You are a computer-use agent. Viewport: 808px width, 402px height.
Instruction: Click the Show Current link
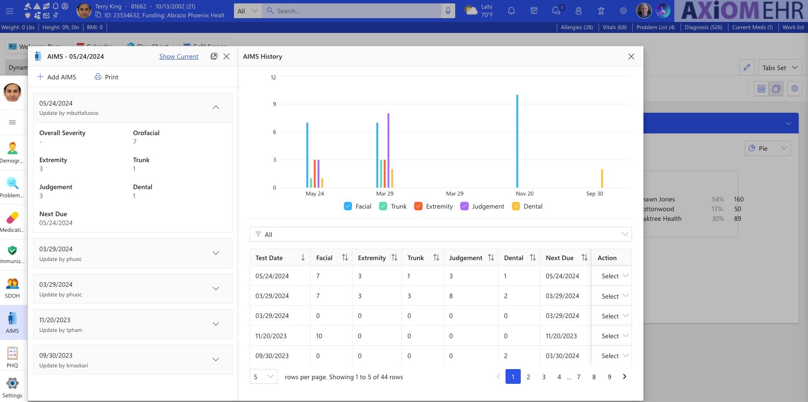pos(179,56)
